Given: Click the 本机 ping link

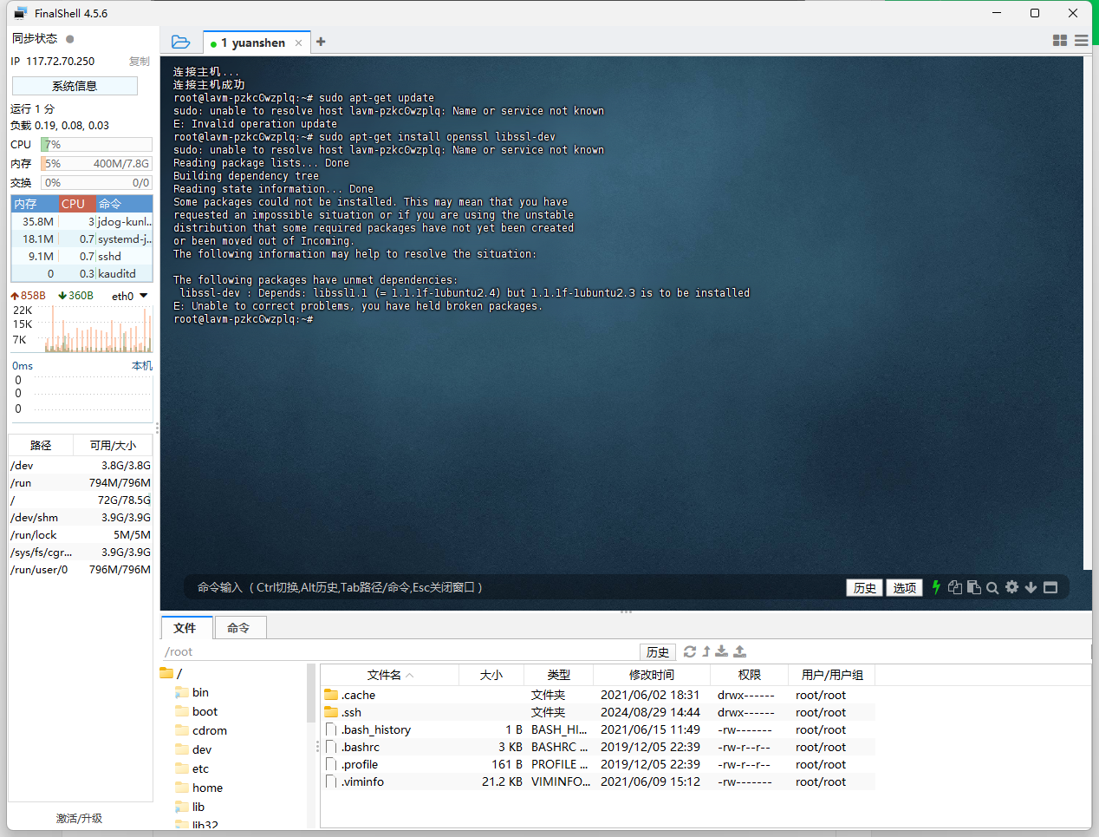Looking at the screenshot, I should click(142, 365).
